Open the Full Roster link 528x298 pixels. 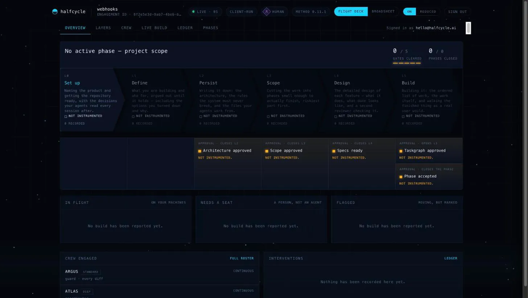coord(242,259)
